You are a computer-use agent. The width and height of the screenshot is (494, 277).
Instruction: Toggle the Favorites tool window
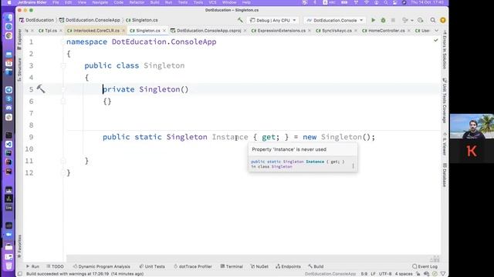pyautogui.click(x=19, y=246)
